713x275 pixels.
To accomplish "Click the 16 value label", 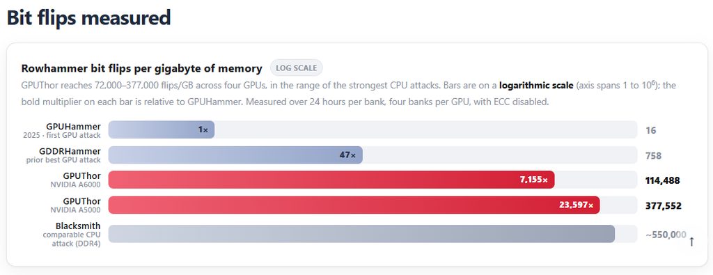I will (651, 131).
